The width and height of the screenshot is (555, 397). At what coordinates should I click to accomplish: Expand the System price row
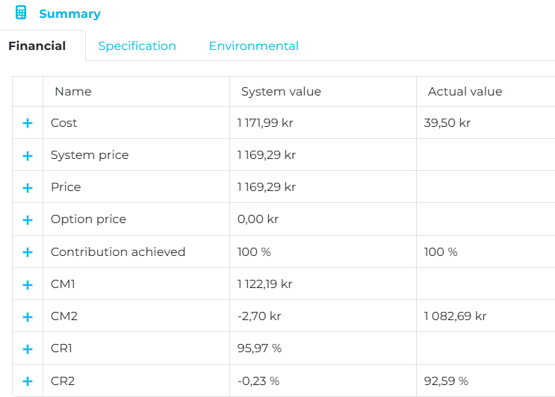point(28,155)
